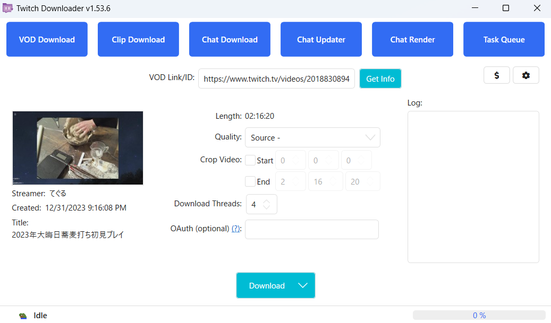Click the streamer name てぐる

(x=57, y=194)
